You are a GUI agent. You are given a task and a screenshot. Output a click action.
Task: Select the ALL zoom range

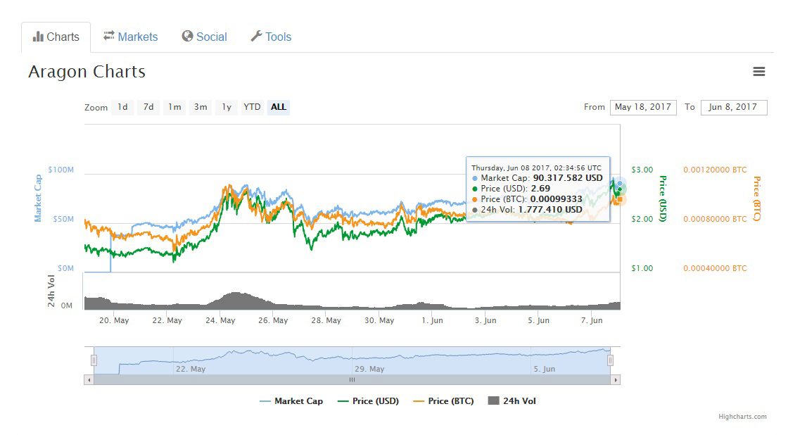(x=279, y=107)
